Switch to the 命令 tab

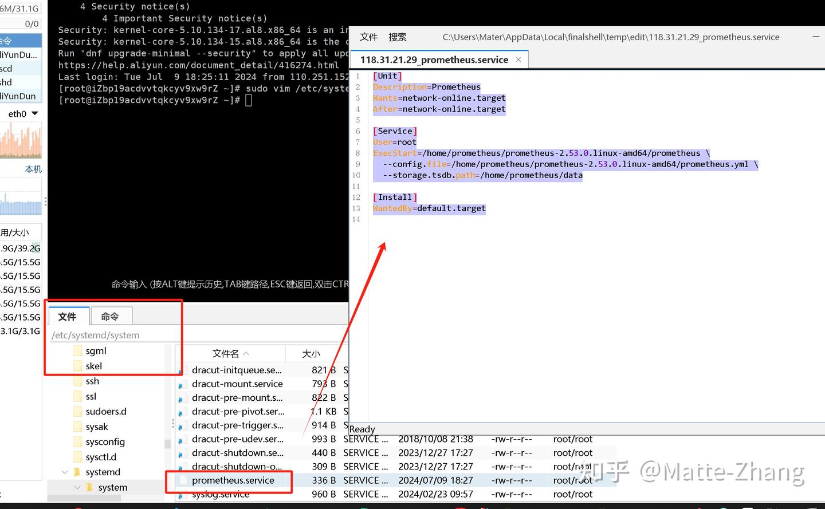click(x=111, y=316)
